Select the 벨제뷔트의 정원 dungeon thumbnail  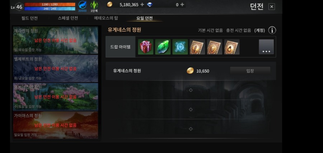[56, 68]
